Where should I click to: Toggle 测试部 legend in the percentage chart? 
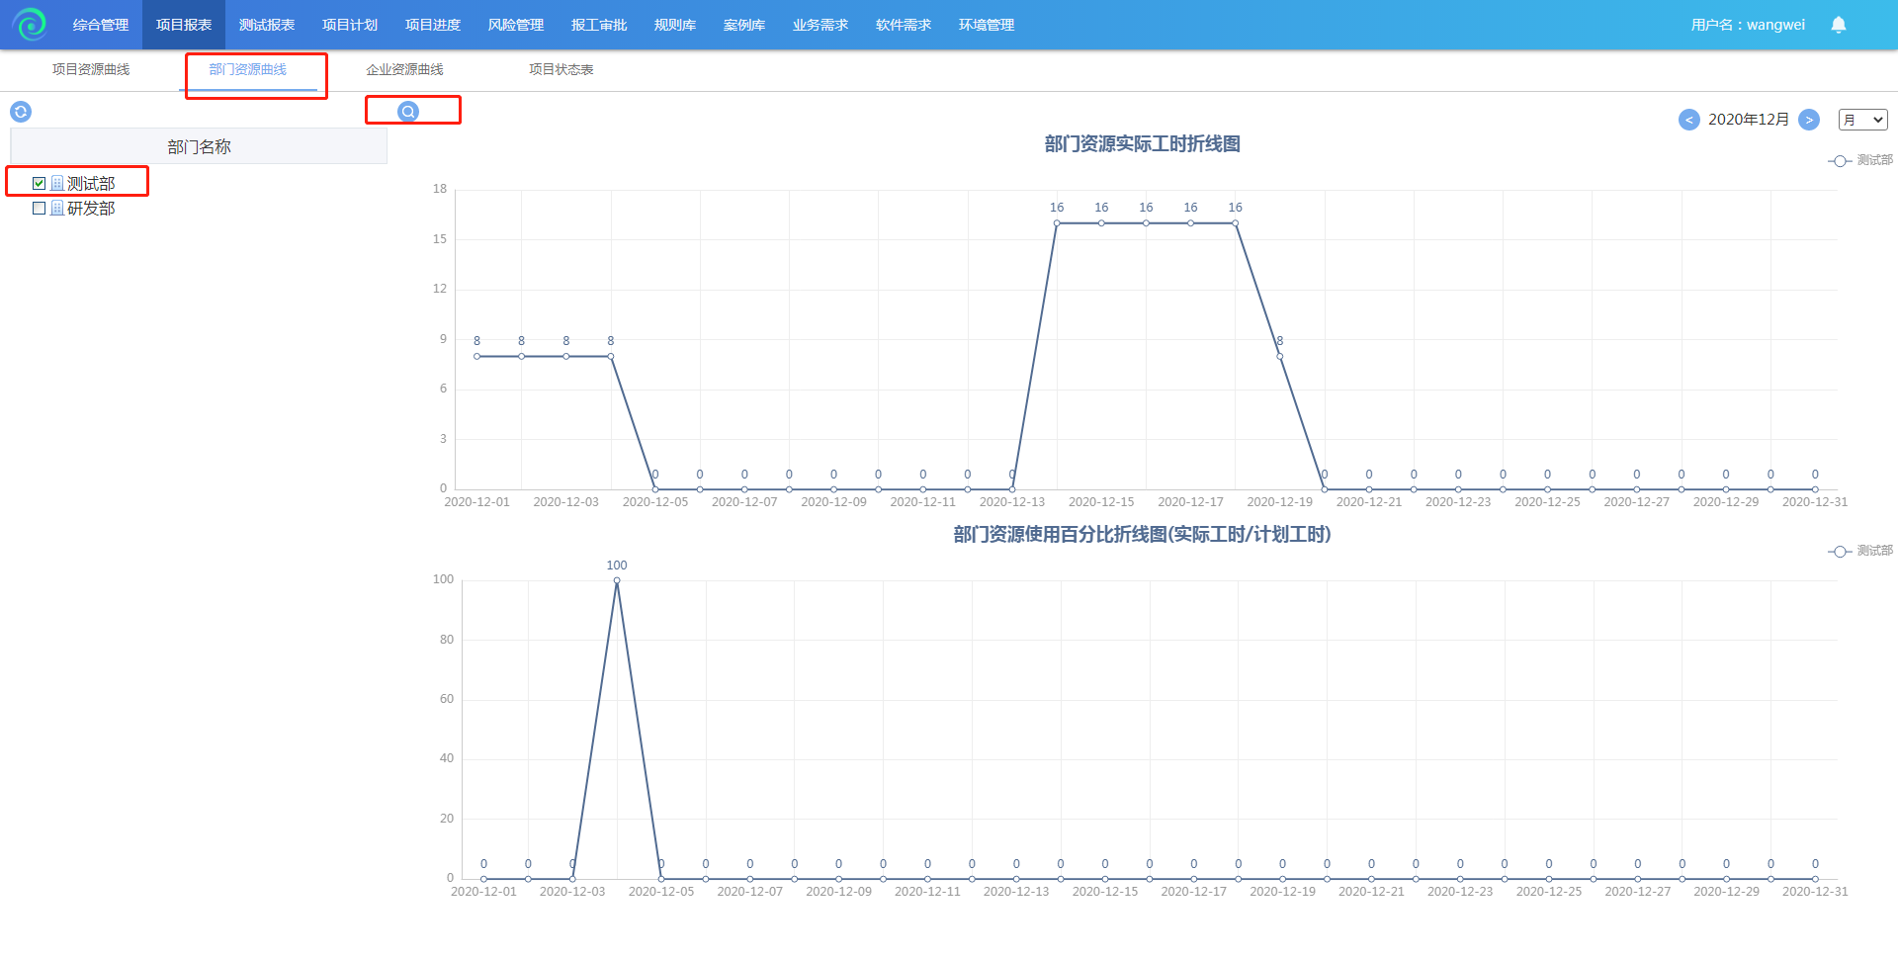1860,551
